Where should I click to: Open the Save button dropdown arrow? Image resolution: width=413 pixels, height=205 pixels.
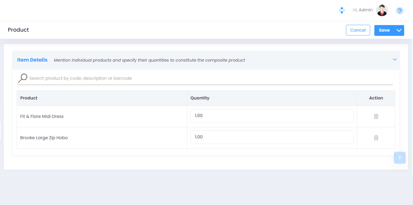click(399, 30)
